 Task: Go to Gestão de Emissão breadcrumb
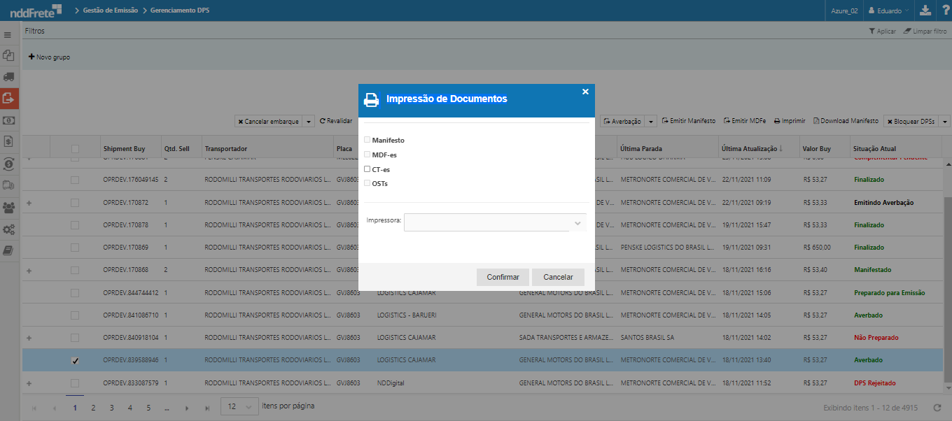[111, 10]
